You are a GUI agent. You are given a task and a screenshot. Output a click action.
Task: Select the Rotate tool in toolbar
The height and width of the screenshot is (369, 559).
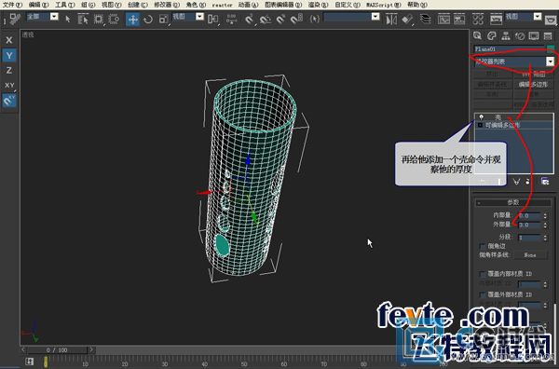148,19
